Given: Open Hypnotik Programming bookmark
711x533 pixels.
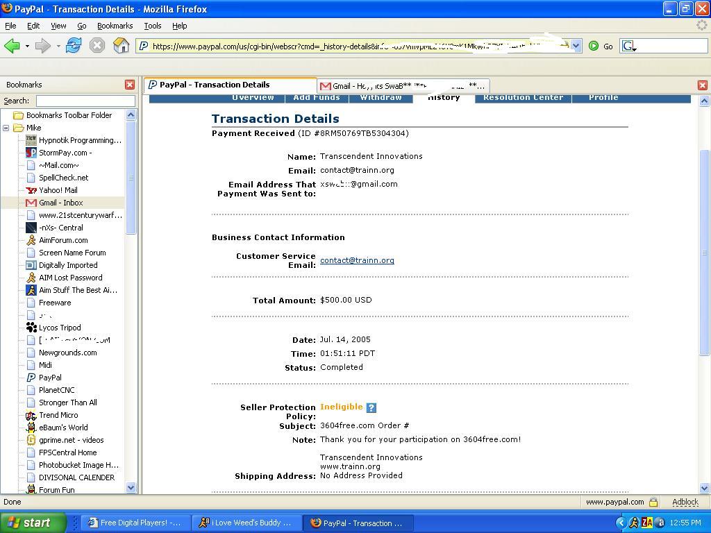Looking at the screenshot, I should coord(80,140).
